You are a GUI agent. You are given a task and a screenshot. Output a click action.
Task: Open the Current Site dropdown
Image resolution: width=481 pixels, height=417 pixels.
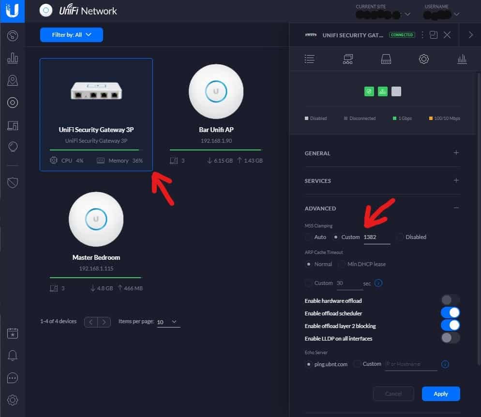point(383,14)
